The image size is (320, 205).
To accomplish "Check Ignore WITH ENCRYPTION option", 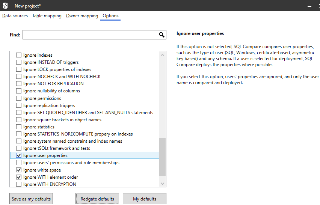I will point(19,184).
